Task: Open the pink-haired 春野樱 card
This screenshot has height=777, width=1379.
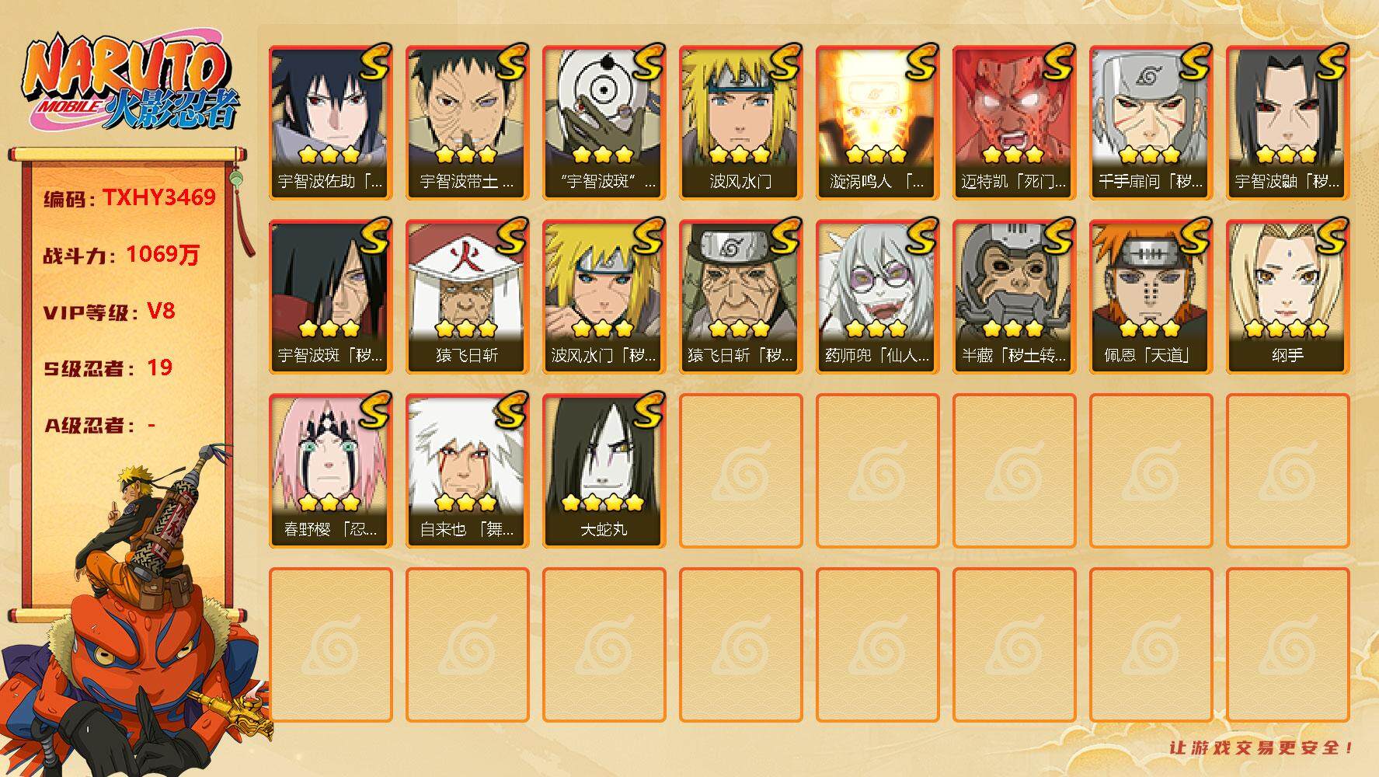Action: 330,471
